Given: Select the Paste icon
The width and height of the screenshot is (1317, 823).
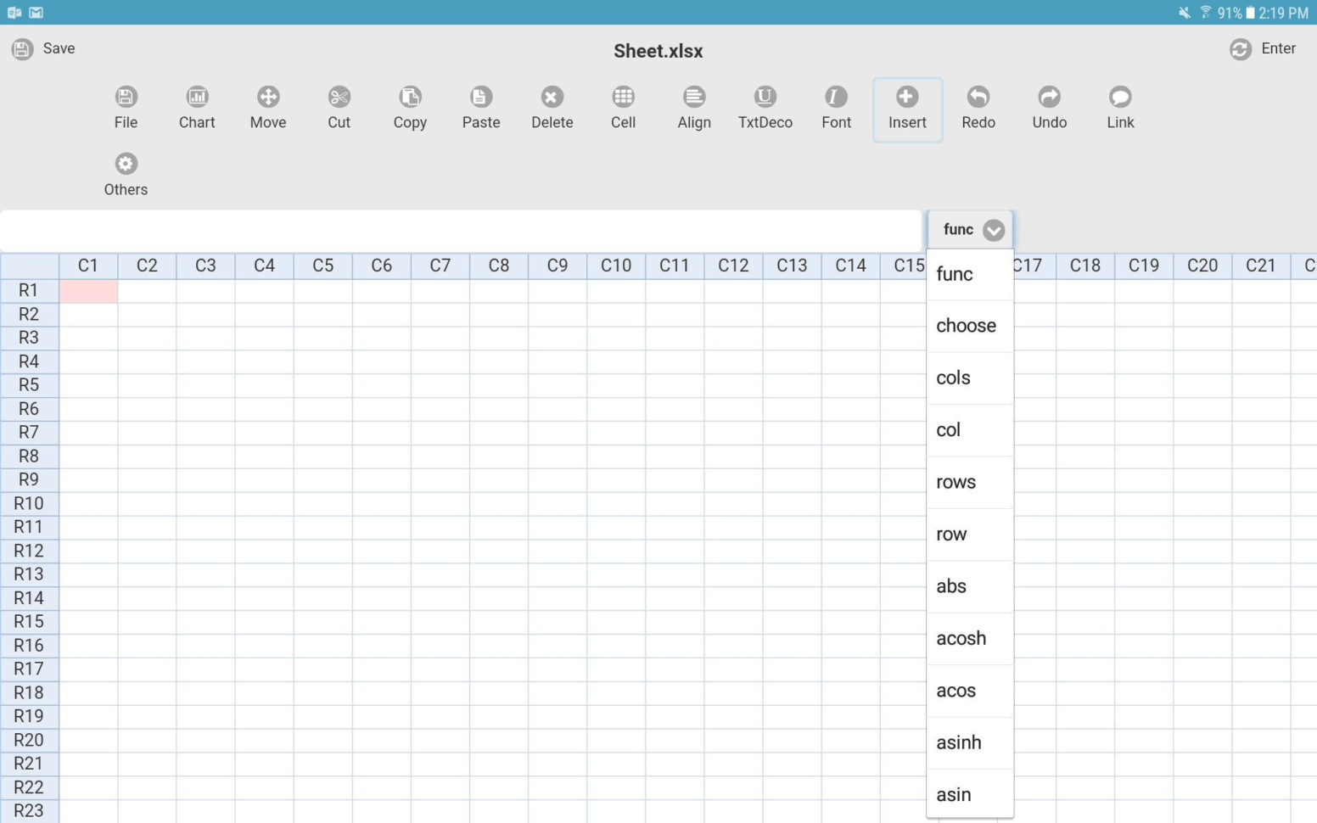Looking at the screenshot, I should coord(480,106).
